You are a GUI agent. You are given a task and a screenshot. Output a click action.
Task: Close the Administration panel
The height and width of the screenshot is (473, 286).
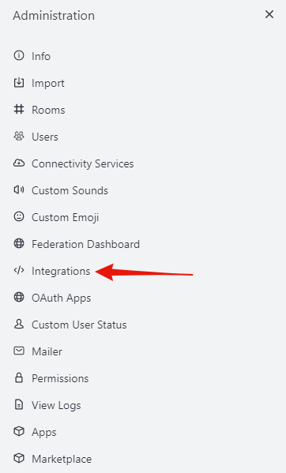[x=269, y=14]
